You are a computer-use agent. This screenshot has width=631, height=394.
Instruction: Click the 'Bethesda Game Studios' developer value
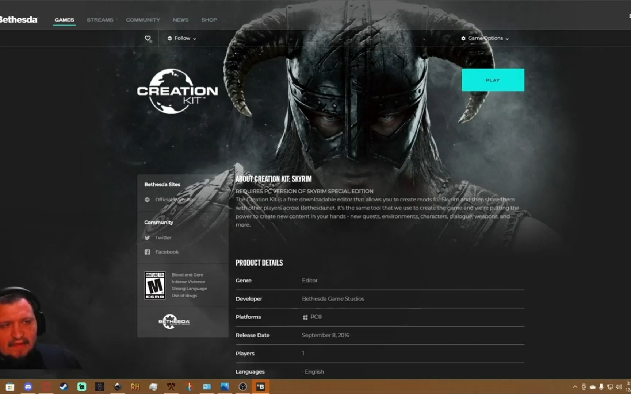click(333, 298)
